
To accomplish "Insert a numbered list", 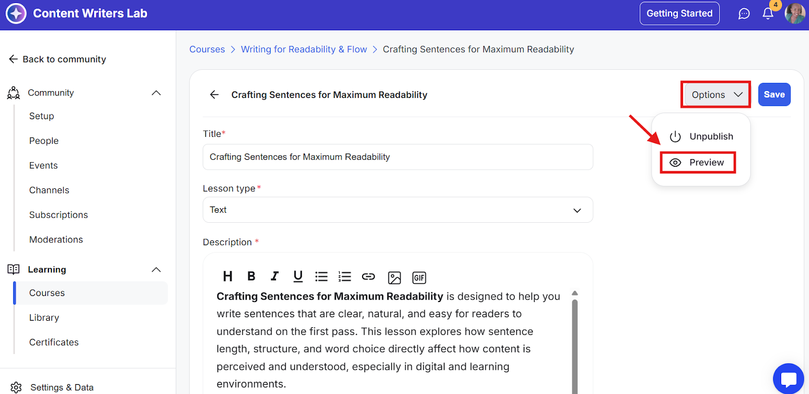I will pos(345,276).
